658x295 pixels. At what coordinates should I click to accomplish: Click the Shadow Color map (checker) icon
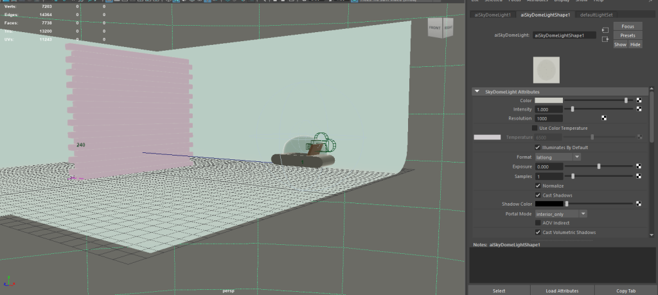[x=639, y=204]
